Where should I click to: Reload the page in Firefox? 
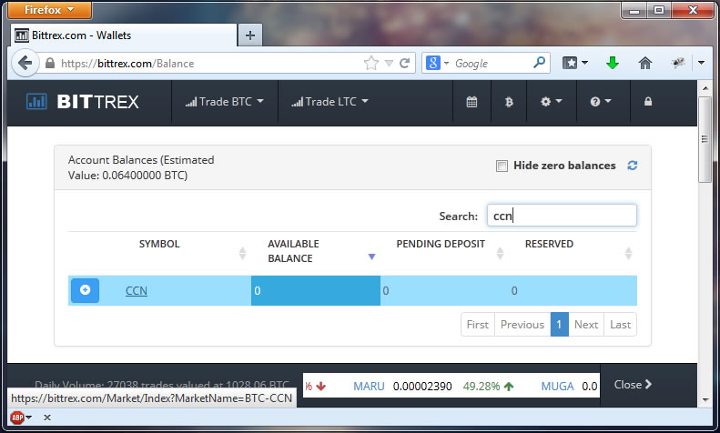click(404, 63)
